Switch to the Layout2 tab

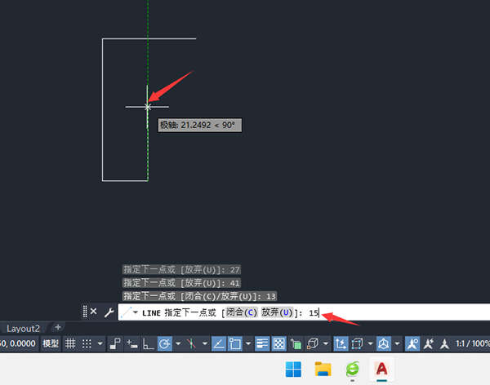(x=24, y=329)
